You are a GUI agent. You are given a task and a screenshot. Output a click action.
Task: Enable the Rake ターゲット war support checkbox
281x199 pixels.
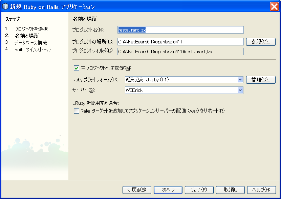(77, 111)
